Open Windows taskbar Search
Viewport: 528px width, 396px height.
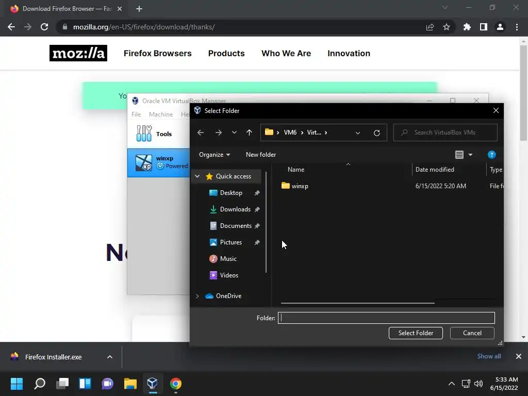click(x=40, y=384)
